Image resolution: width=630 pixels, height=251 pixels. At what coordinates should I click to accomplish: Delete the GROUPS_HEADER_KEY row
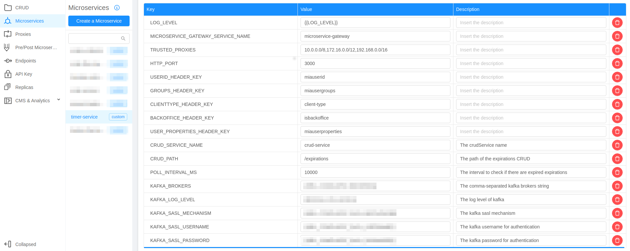pos(617,91)
